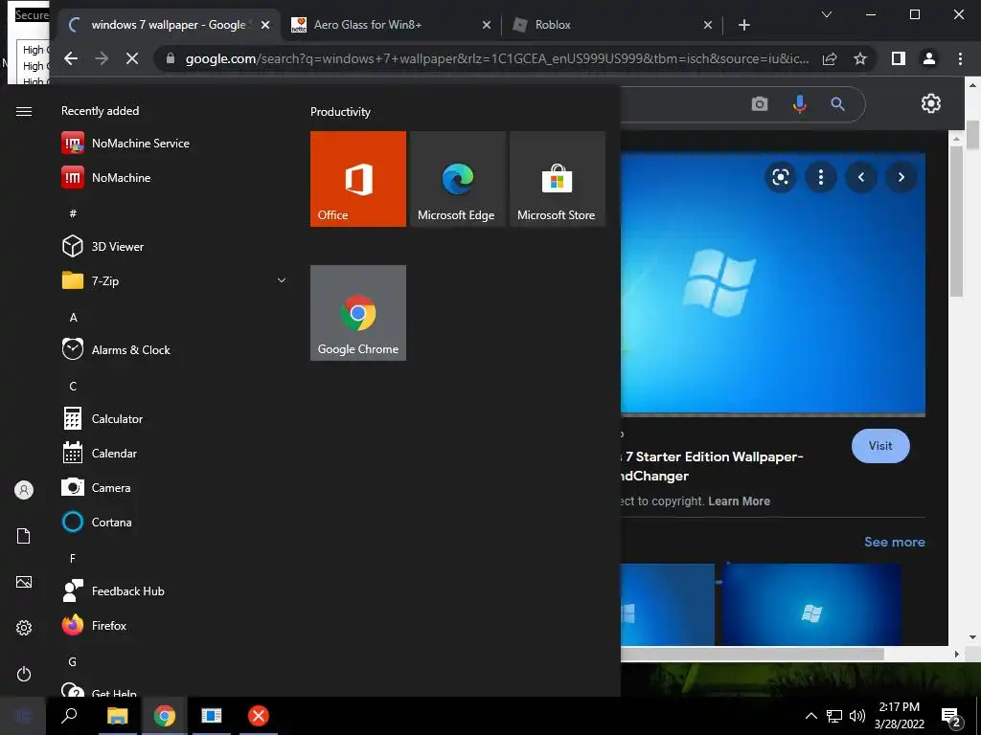Open Settings gear in Start sidebar
Viewport: 981px width, 735px height.
point(24,628)
